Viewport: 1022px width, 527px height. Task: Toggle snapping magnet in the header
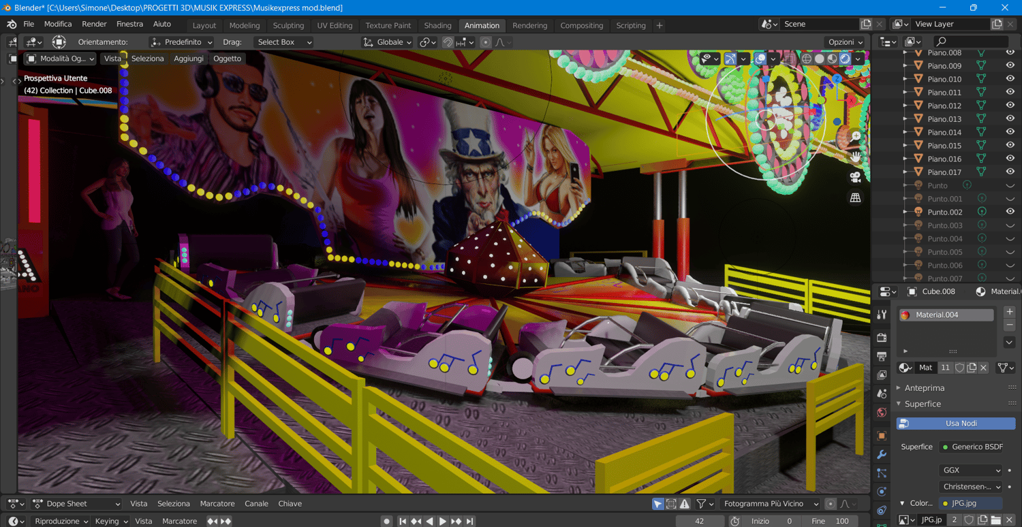pos(448,42)
